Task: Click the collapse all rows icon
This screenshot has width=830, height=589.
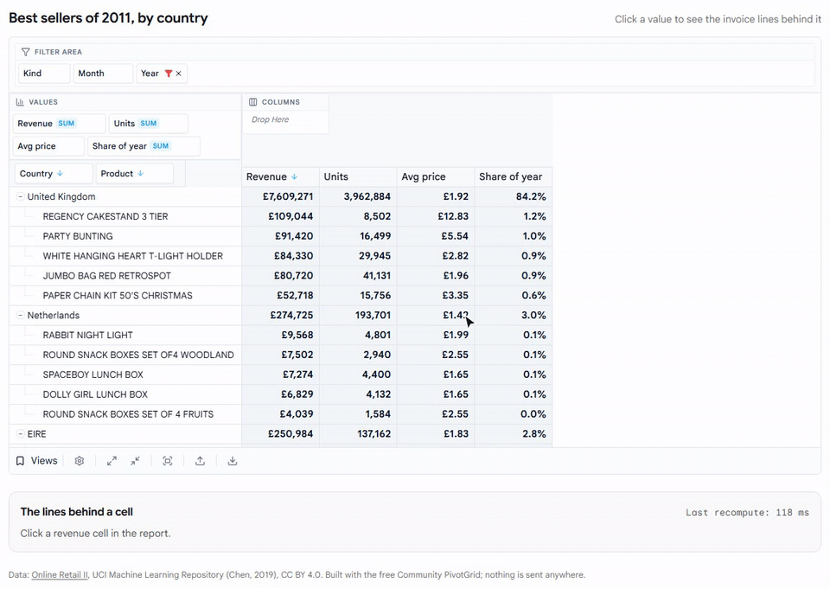Action: [136, 461]
